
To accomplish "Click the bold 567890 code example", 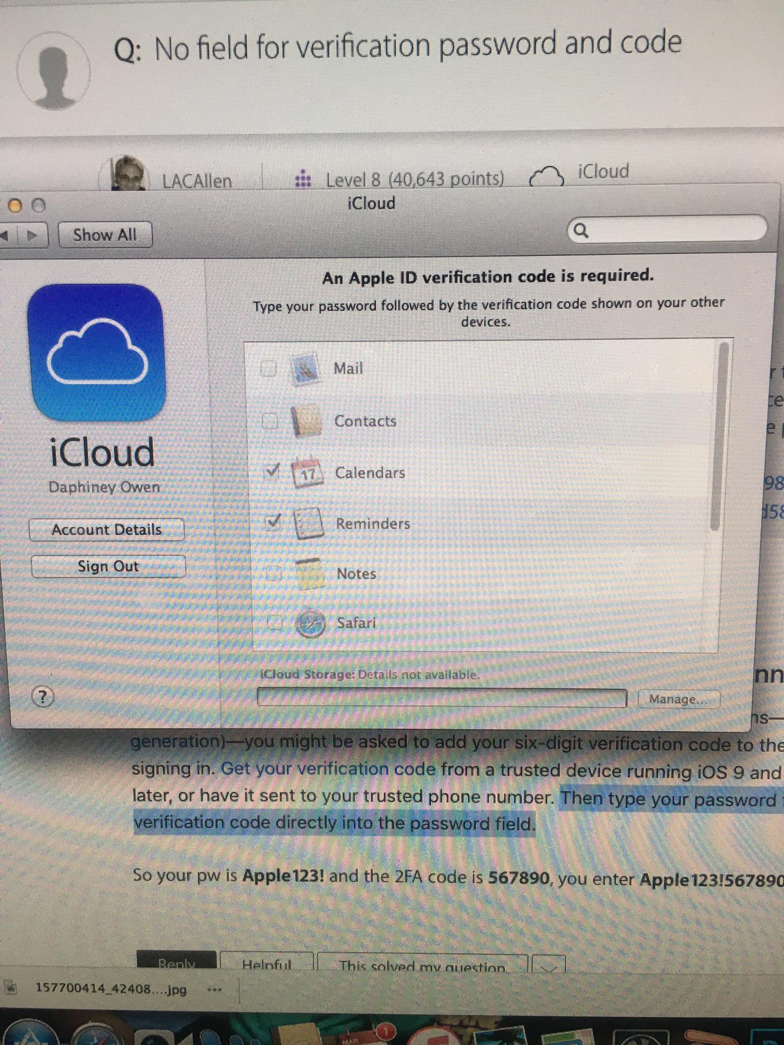I will tap(520, 878).
